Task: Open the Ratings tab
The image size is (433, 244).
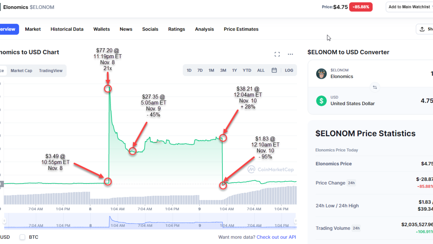Action: click(176, 29)
